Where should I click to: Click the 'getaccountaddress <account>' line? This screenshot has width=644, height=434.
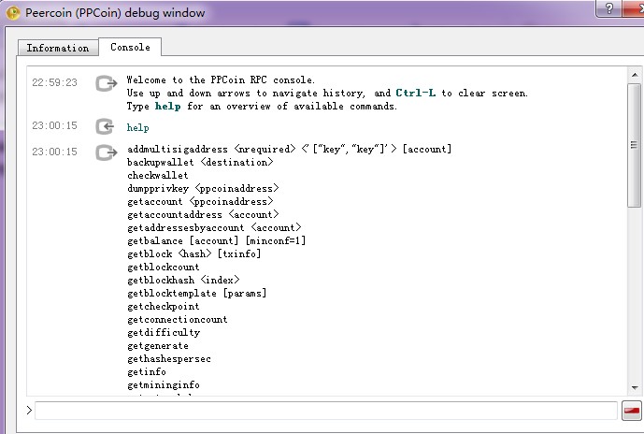203,214
